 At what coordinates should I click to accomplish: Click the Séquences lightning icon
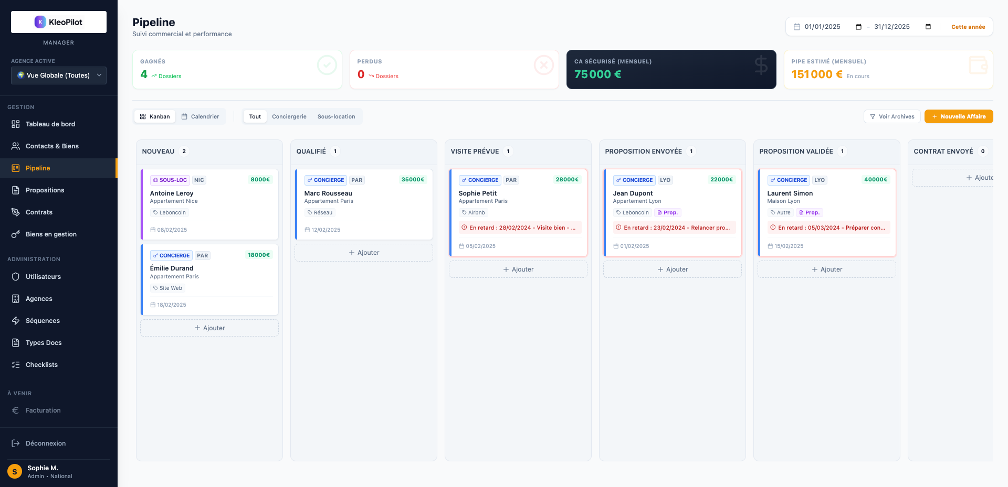pos(15,320)
